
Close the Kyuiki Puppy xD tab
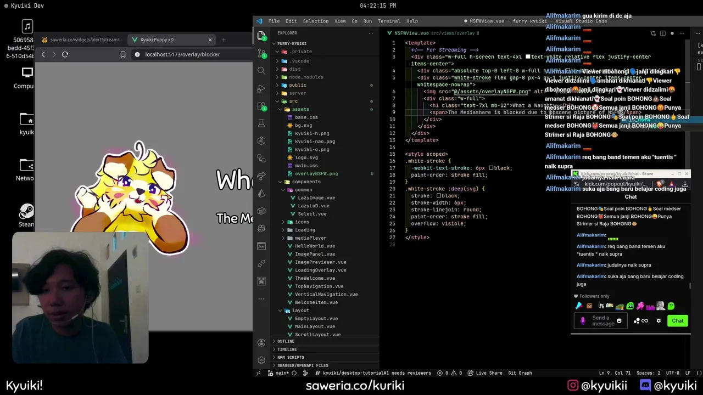tap(210, 39)
